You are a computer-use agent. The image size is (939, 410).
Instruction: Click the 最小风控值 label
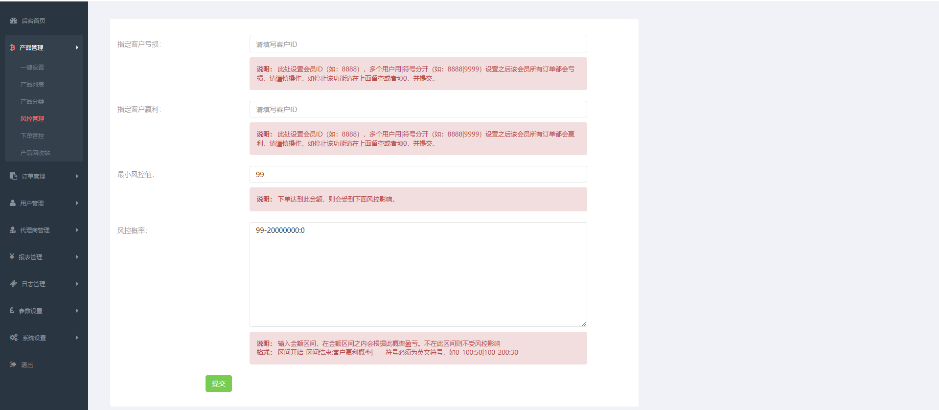pos(136,175)
